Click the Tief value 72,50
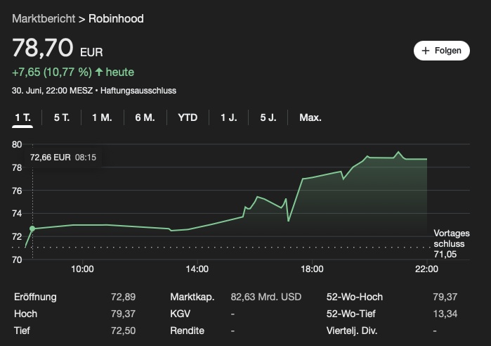Image resolution: width=491 pixels, height=346 pixels. (123, 331)
